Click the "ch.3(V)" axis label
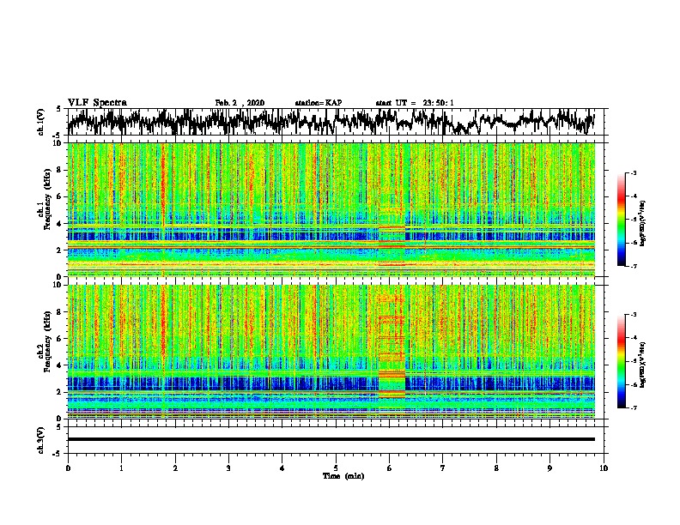Image resolution: width=680 pixels, height=525 pixels. (41, 440)
